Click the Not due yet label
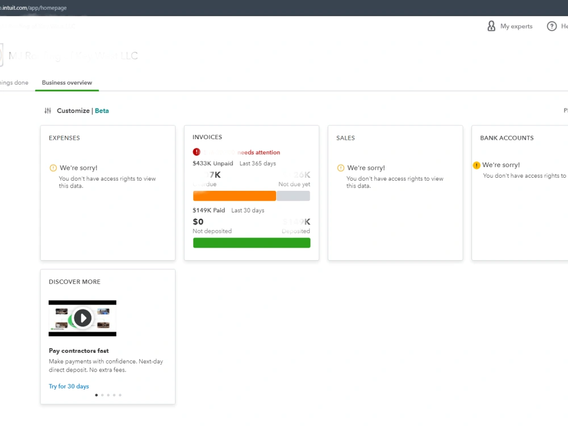 tap(294, 184)
